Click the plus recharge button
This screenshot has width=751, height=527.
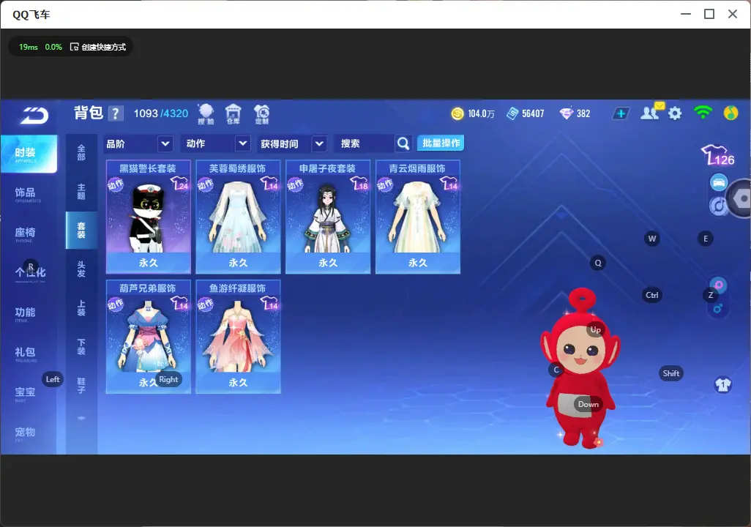[621, 113]
